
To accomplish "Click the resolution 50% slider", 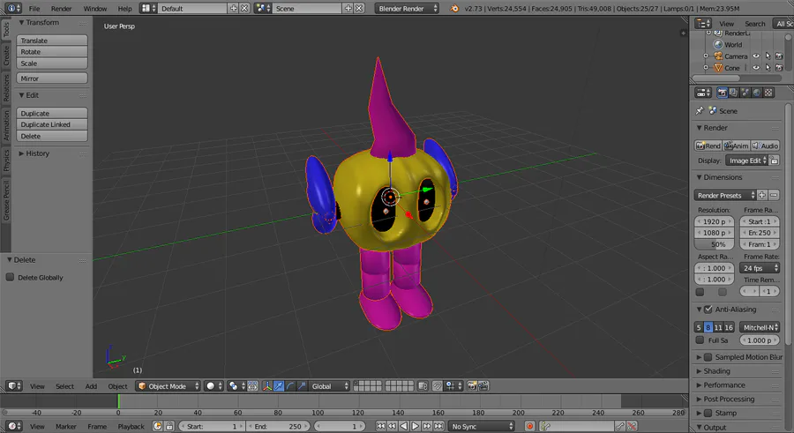I will pyautogui.click(x=714, y=244).
